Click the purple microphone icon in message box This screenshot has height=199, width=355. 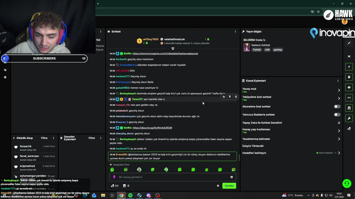114,177
